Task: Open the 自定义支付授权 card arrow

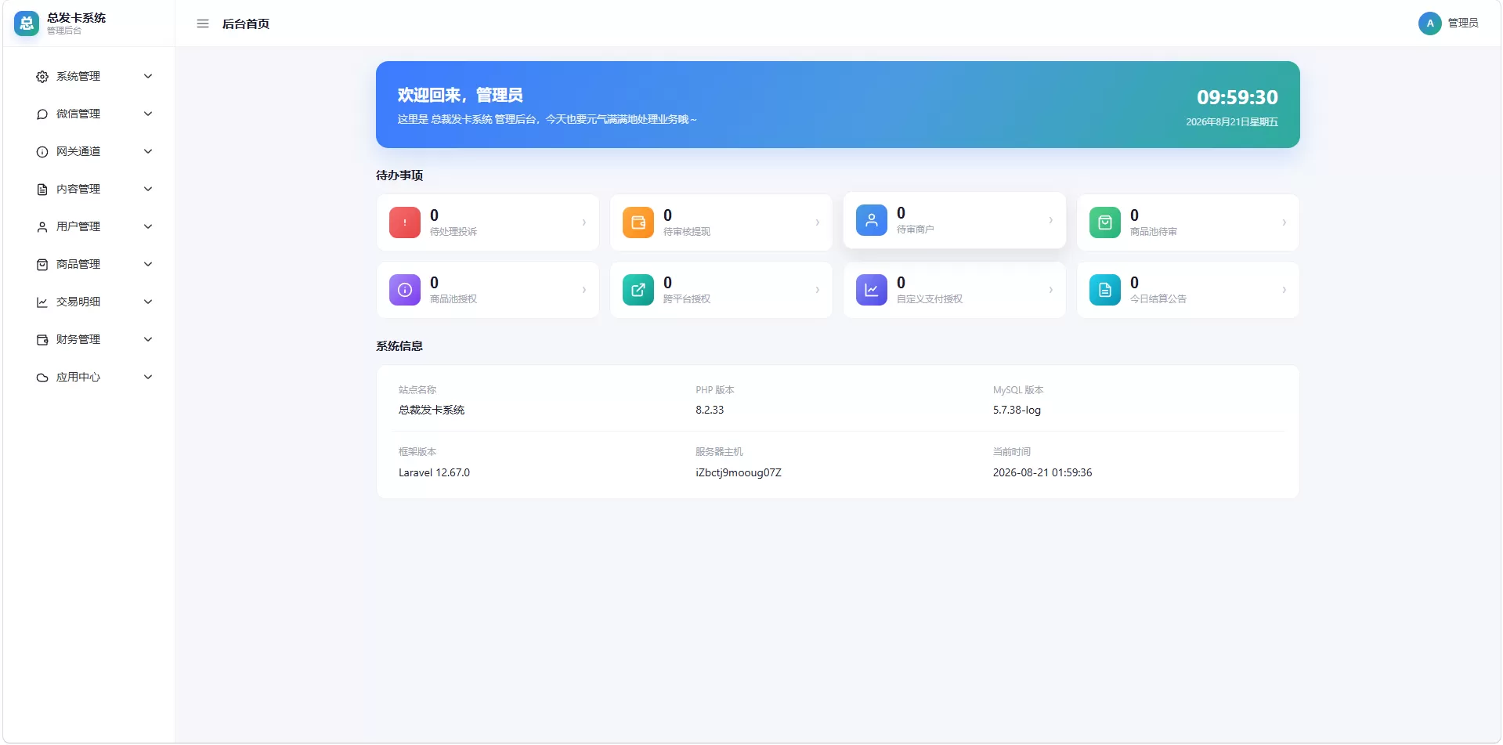Action: point(1051,290)
